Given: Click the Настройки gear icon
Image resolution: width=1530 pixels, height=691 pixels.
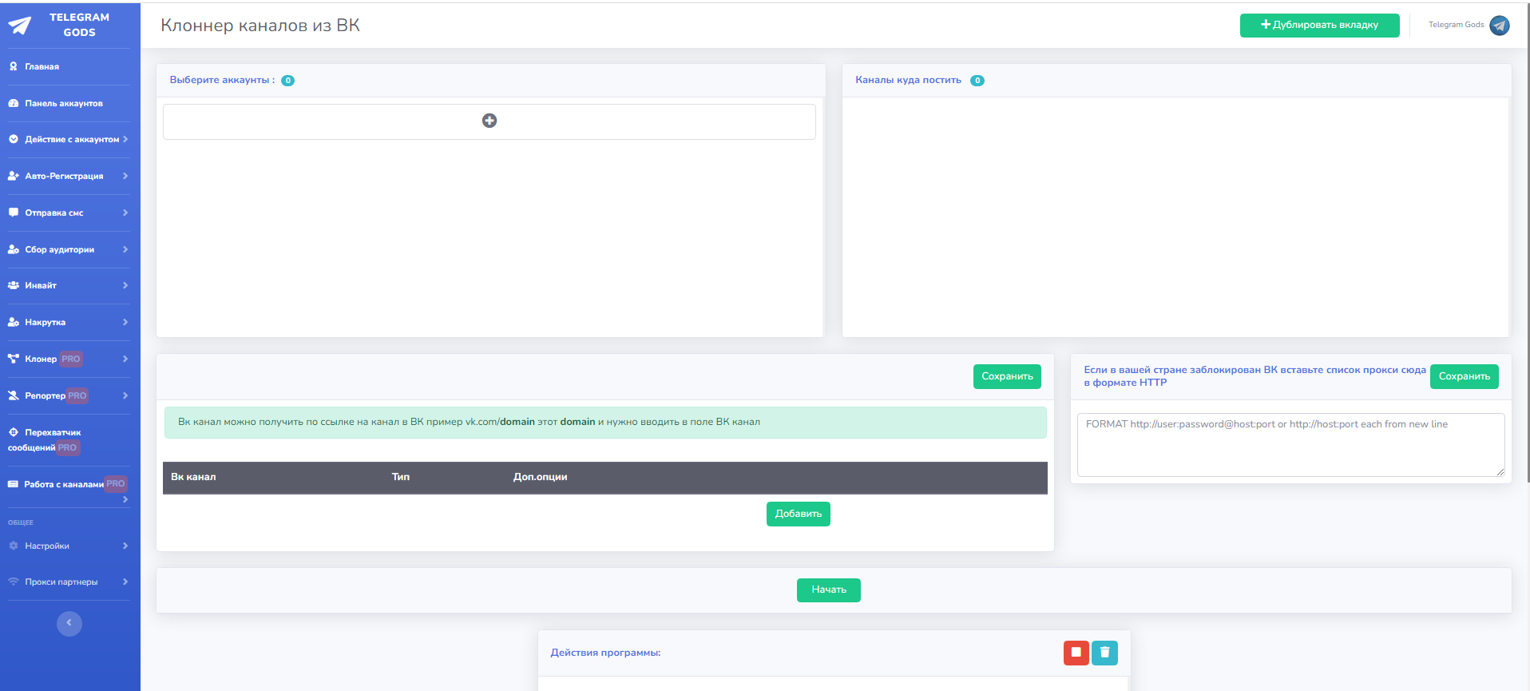Looking at the screenshot, I should 14,546.
